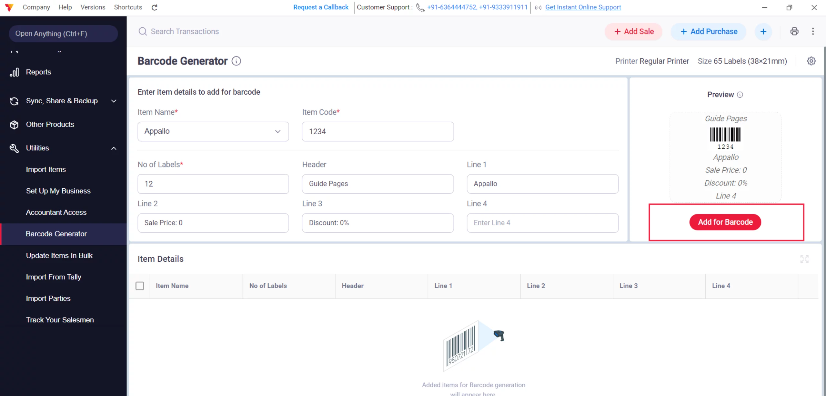Open the Company menu

tap(36, 7)
